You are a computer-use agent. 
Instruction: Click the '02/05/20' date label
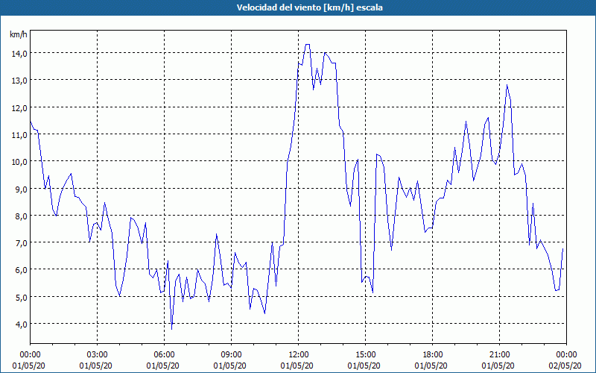click(x=566, y=366)
